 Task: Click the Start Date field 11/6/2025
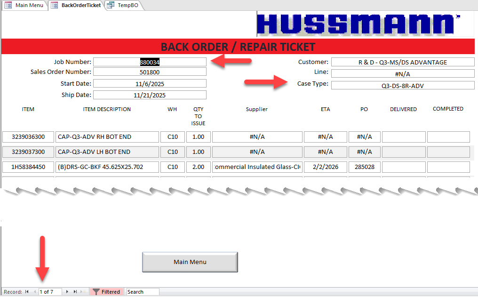[150, 84]
